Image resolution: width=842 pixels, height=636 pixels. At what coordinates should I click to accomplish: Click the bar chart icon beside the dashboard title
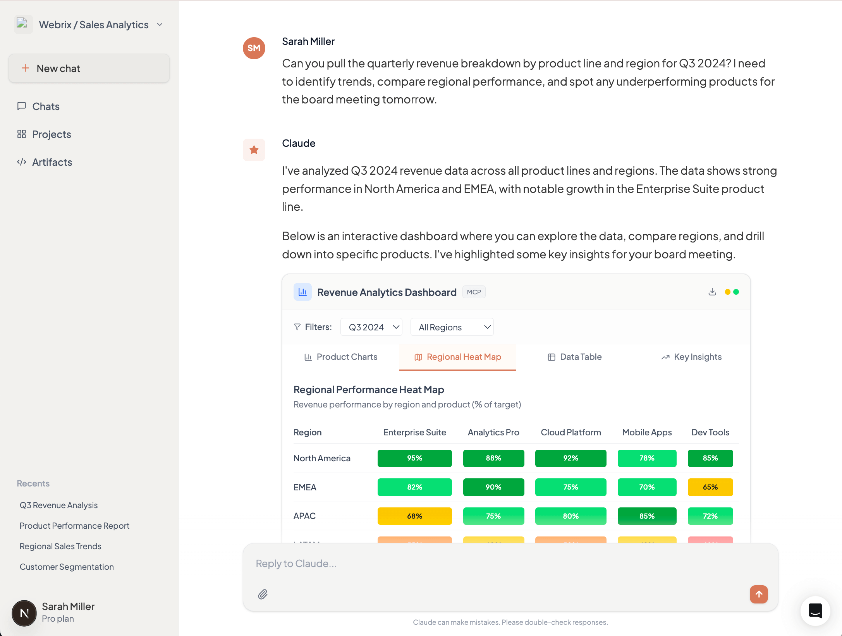click(302, 292)
